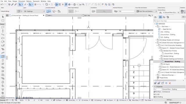Select the Morph tool in the toolbox
This screenshot has width=186, height=104.
(3, 93)
